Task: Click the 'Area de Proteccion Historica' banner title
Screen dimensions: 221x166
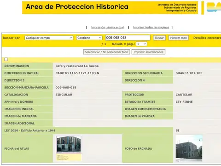Action: [x=77, y=7]
